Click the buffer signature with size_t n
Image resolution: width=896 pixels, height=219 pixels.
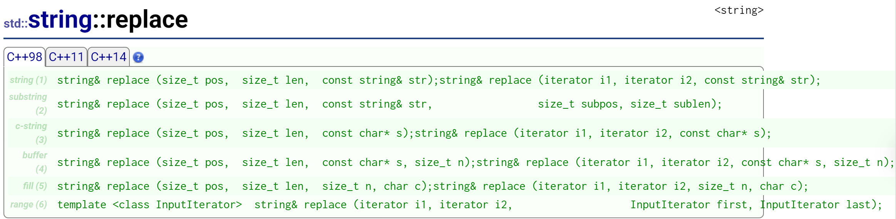tap(476, 162)
